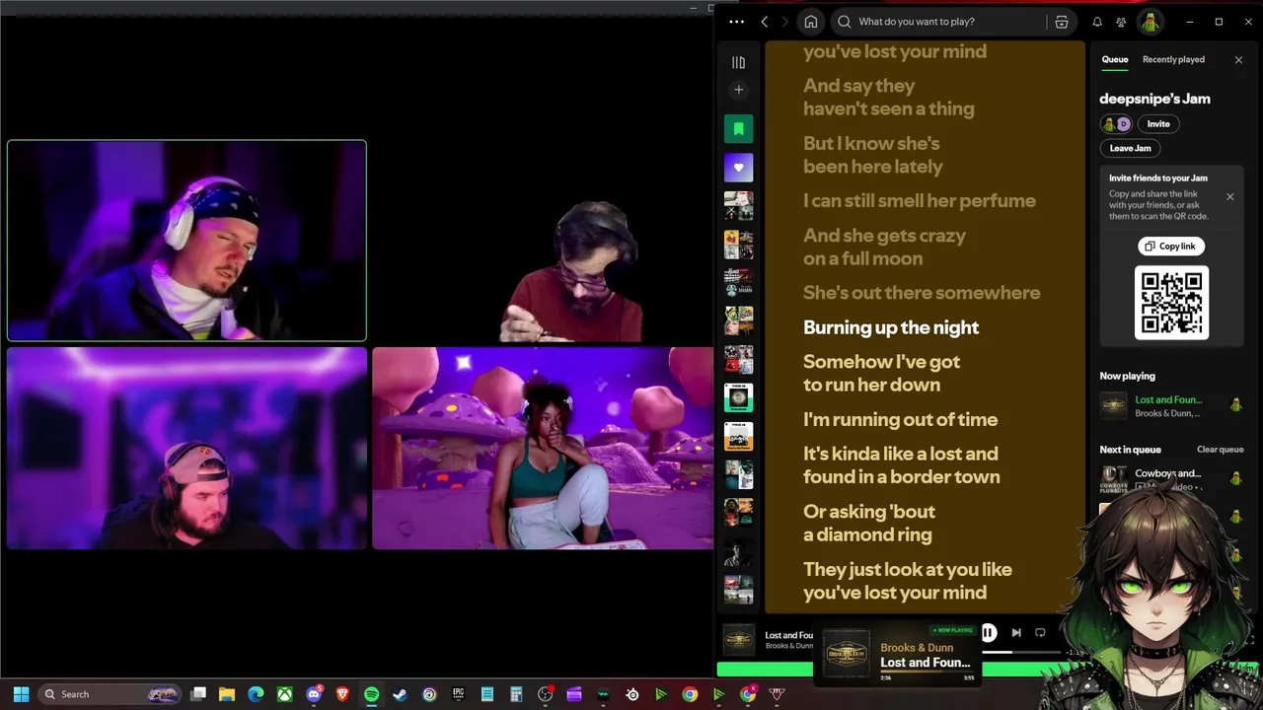Viewport: 1263px width, 710px height.
Task: Select the top-left webcam feed with headphones
Action: point(186,241)
